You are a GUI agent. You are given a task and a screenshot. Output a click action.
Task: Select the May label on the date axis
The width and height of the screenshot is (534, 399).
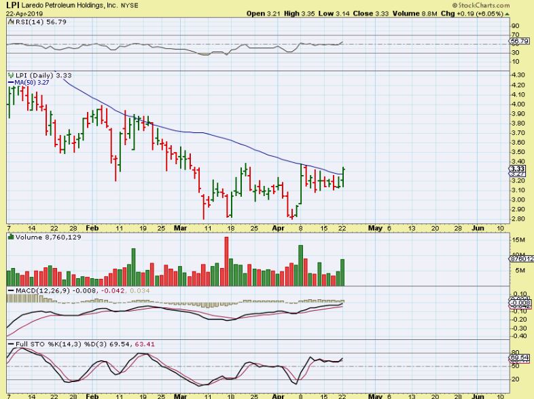(x=375, y=228)
